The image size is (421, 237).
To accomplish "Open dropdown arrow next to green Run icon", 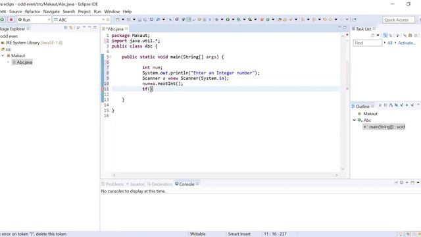I will [233, 20].
